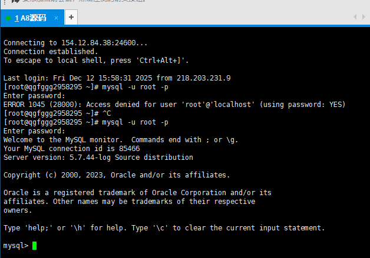This screenshot has height=258, width=370.
Task: Click the green connection status dot on tab
Action: click(8, 18)
